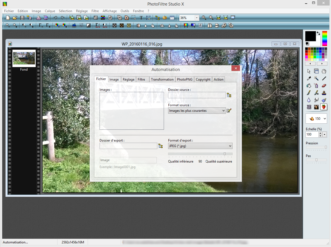Select the Blur water drop tool
This screenshot has height=247, width=331.
click(x=309, y=100)
